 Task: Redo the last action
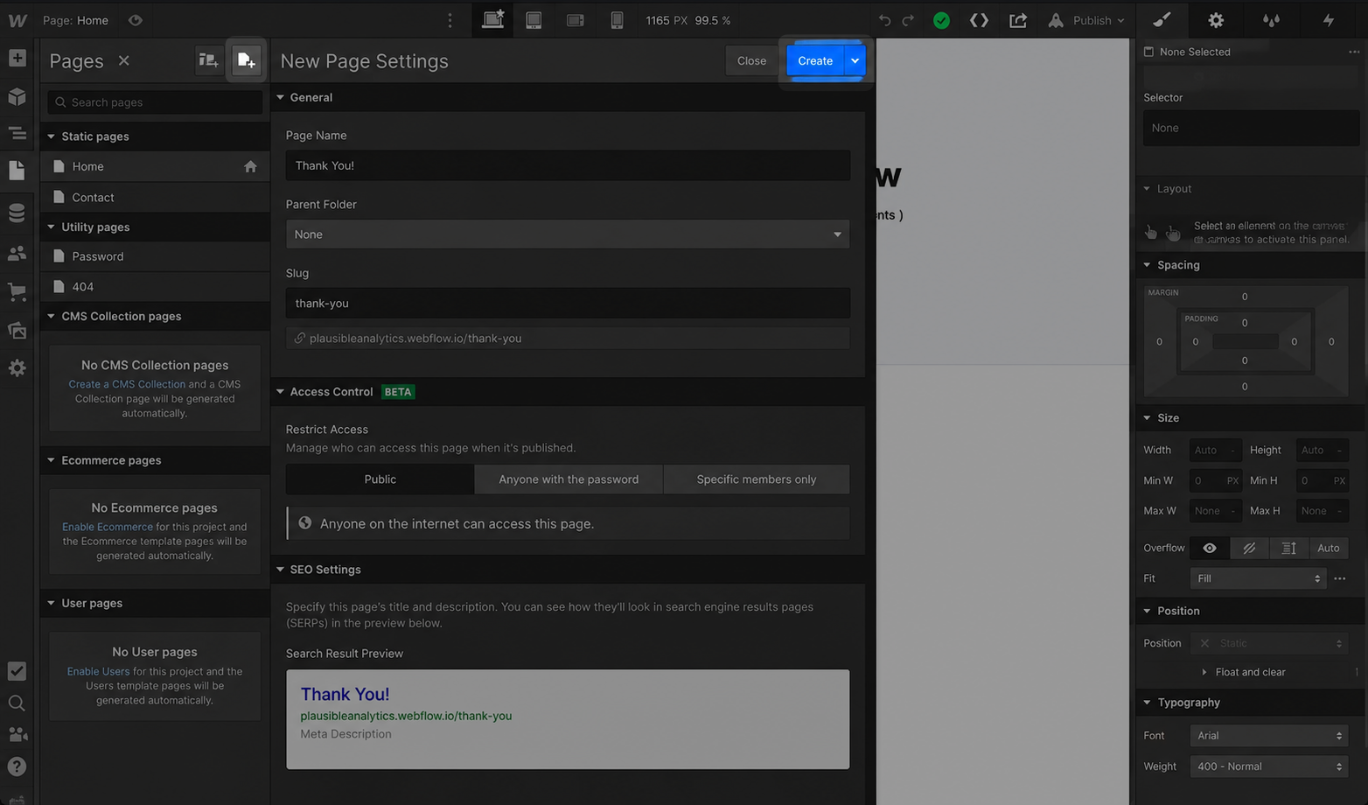[x=908, y=20]
